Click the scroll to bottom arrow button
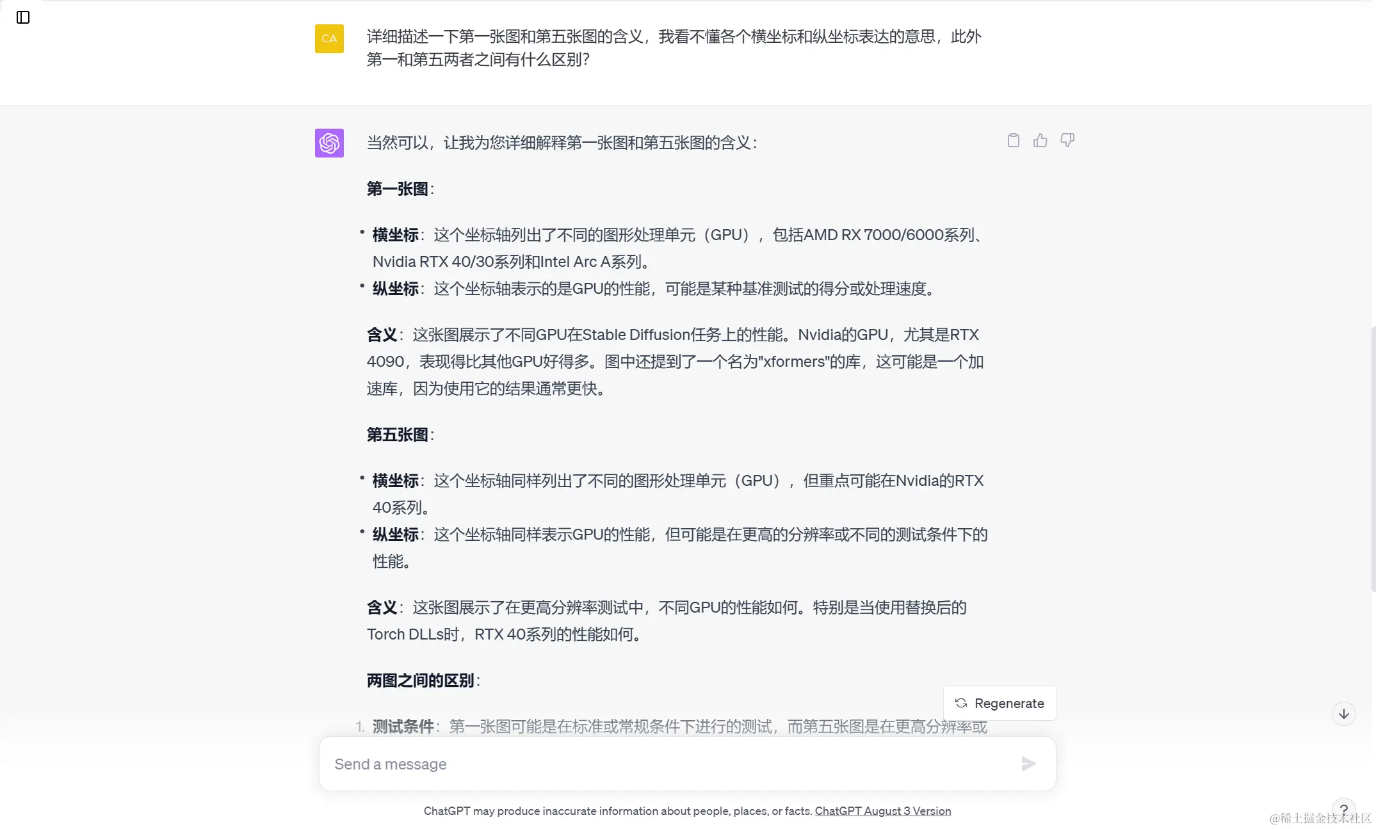 tap(1343, 714)
